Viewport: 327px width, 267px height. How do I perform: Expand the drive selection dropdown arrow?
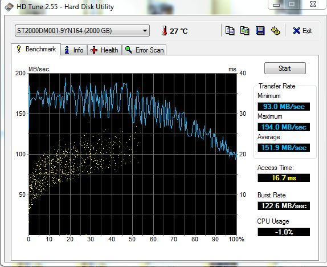(145, 31)
